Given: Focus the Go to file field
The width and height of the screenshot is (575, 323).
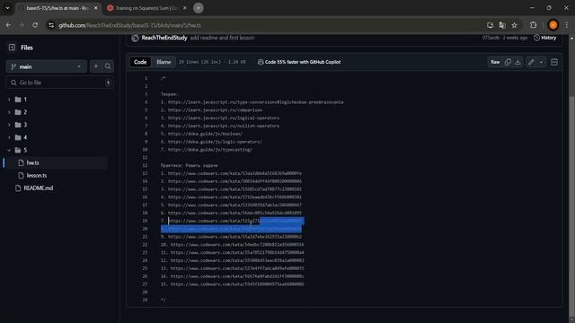Looking at the screenshot, I should (x=60, y=83).
